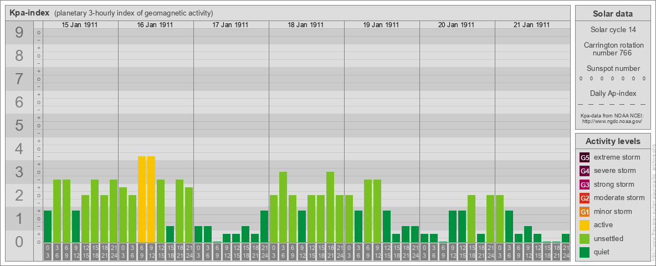
Task: Click the '0 3' time slot under 15 Jan
Action: coord(48,252)
